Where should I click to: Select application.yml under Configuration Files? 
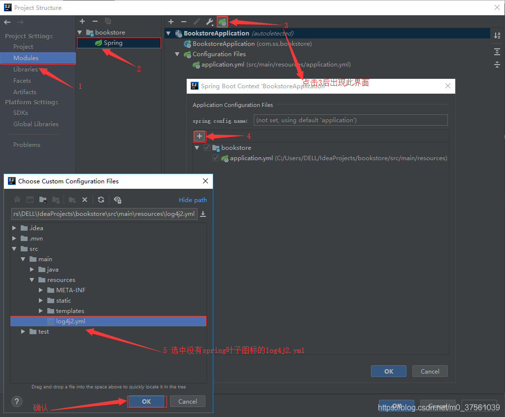tap(271, 65)
